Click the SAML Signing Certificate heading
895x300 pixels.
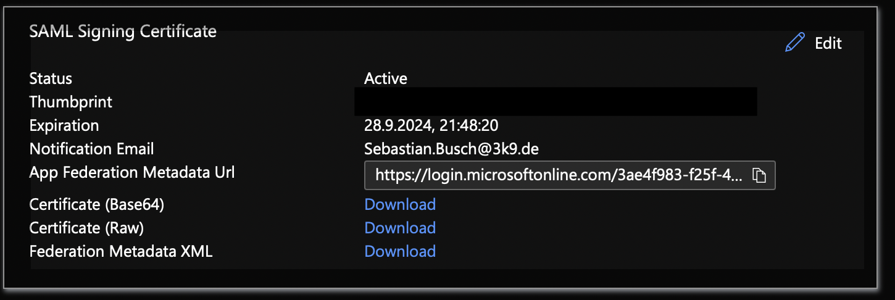[x=123, y=31]
